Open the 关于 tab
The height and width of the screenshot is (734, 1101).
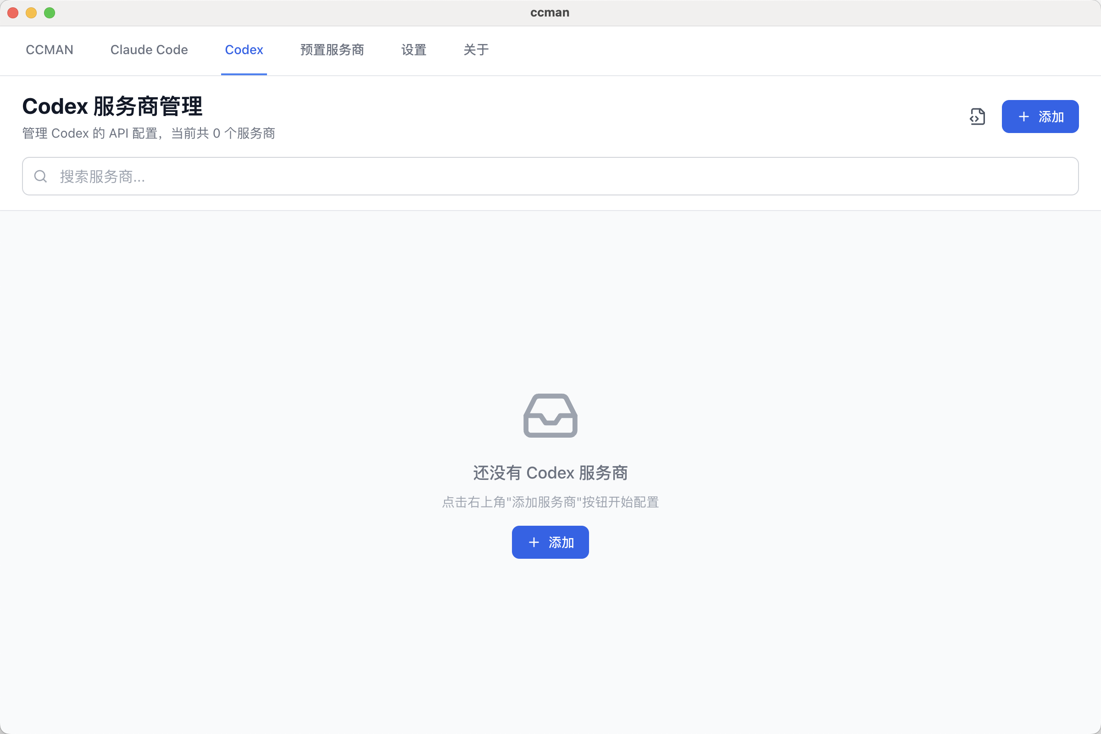click(476, 50)
